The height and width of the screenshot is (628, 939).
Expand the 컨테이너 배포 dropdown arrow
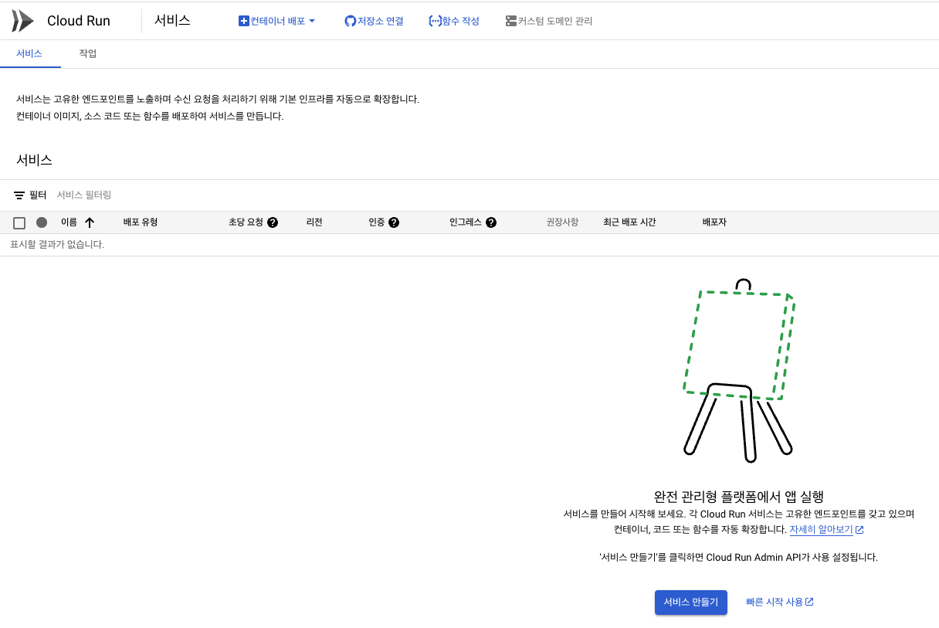(x=312, y=21)
